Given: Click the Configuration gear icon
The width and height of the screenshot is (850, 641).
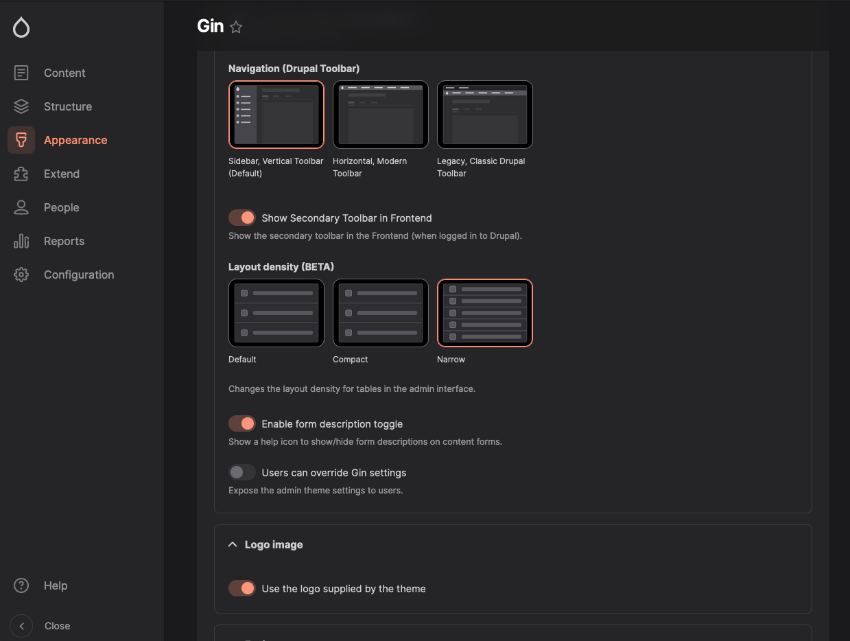Looking at the screenshot, I should pyautogui.click(x=21, y=275).
